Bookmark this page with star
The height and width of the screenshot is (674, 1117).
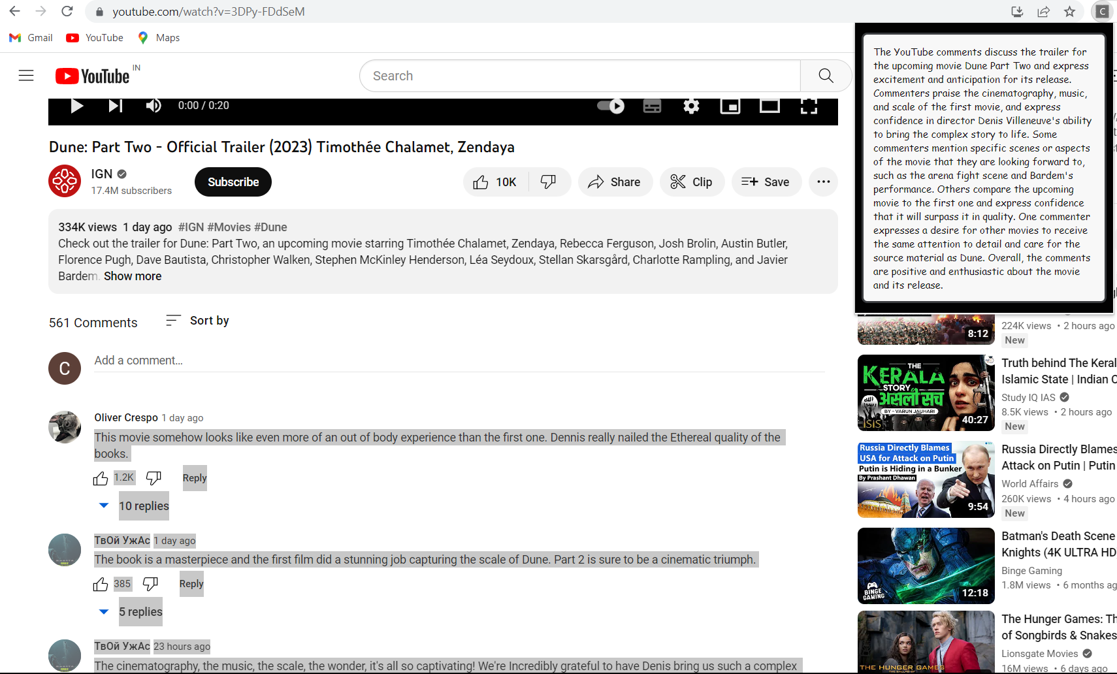click(x=1069, y=11)
